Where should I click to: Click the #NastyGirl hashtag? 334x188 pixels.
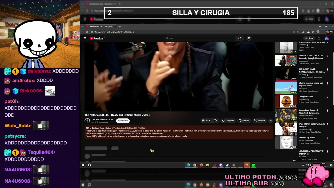[x=133, y=128]
